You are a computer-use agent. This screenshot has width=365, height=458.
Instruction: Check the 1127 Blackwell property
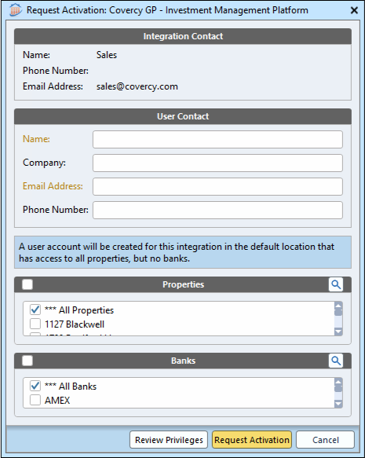point(35,324)
